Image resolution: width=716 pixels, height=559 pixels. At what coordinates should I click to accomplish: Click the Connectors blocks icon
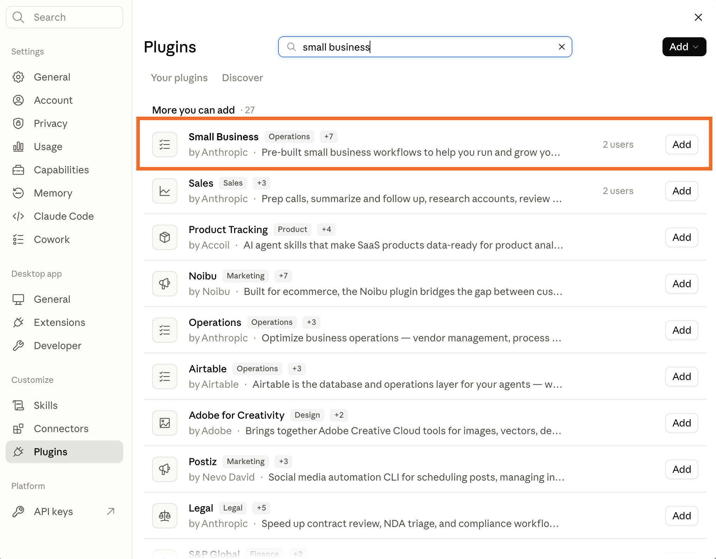click(x=18, y=429)
